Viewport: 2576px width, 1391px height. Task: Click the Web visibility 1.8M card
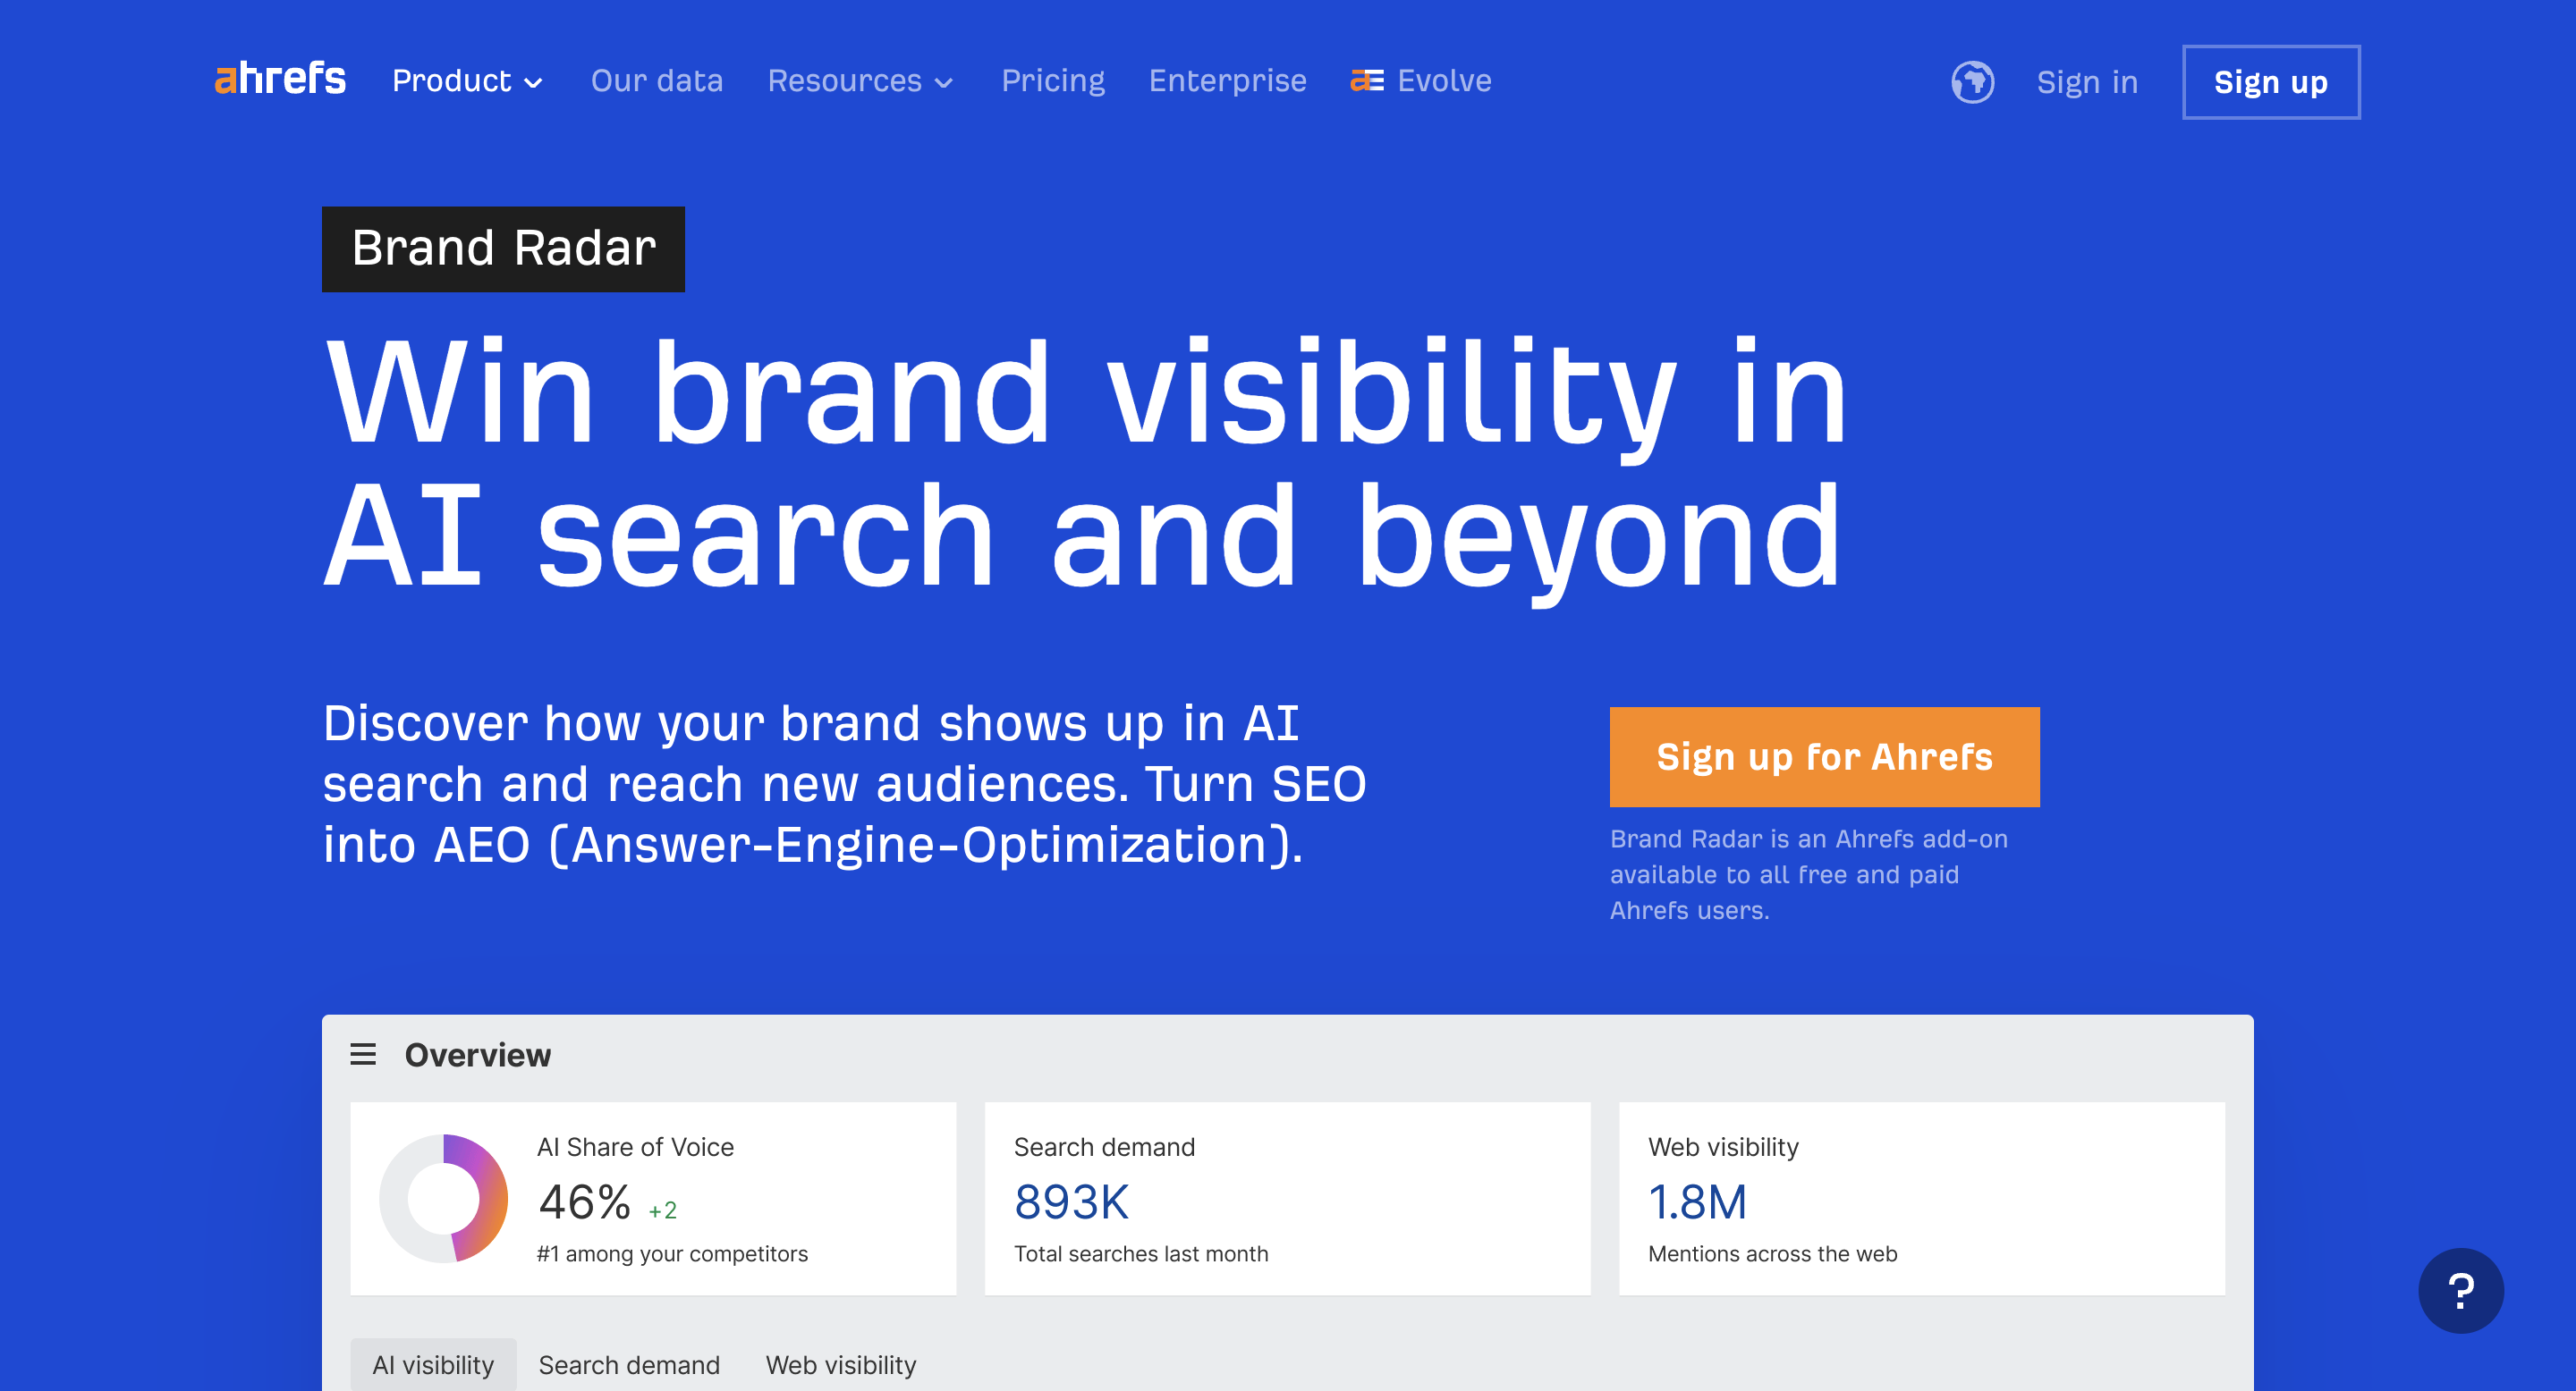tap(1921, 1198)
